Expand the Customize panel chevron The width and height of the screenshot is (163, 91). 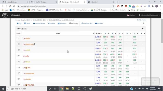[143, 29]
